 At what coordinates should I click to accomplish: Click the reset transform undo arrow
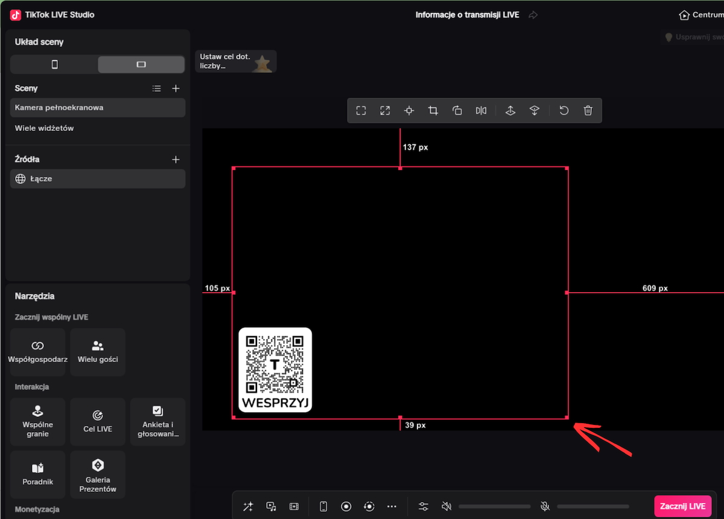point(564,110)
